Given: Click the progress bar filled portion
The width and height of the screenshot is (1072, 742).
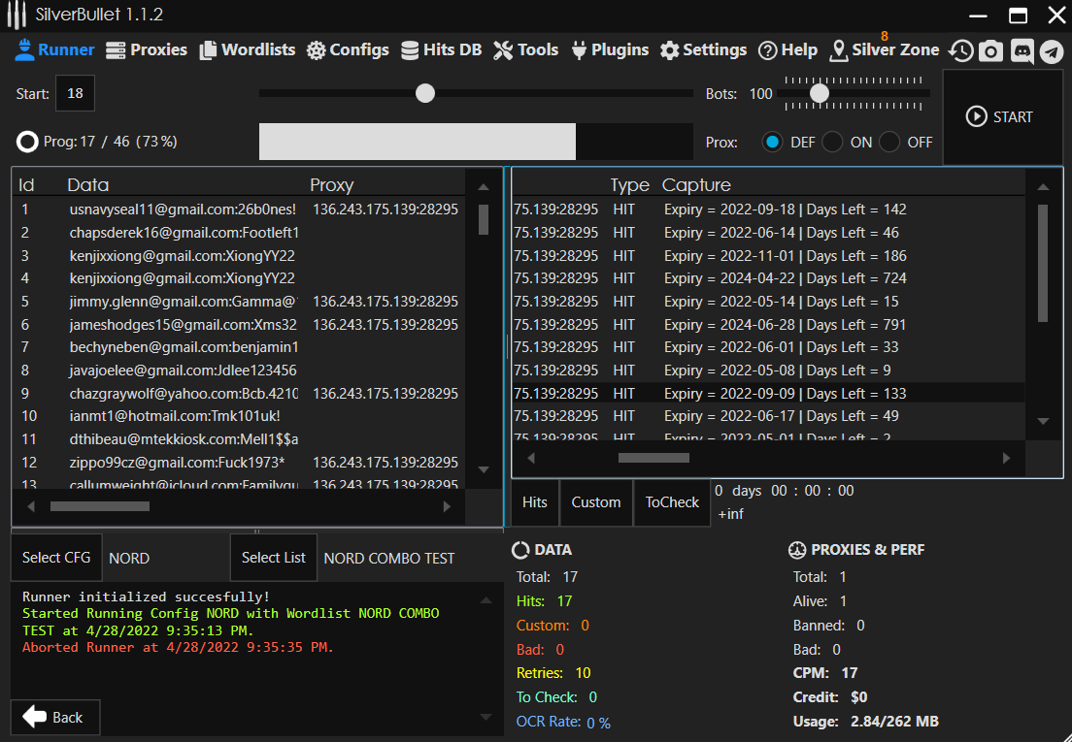Looking at the screenshot, I should point(417,142).
